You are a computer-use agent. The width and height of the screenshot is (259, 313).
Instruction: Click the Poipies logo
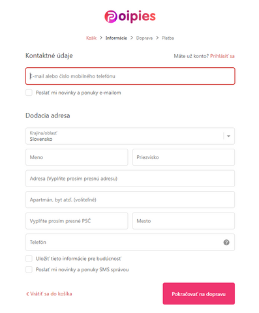click(x=130, y=16)
